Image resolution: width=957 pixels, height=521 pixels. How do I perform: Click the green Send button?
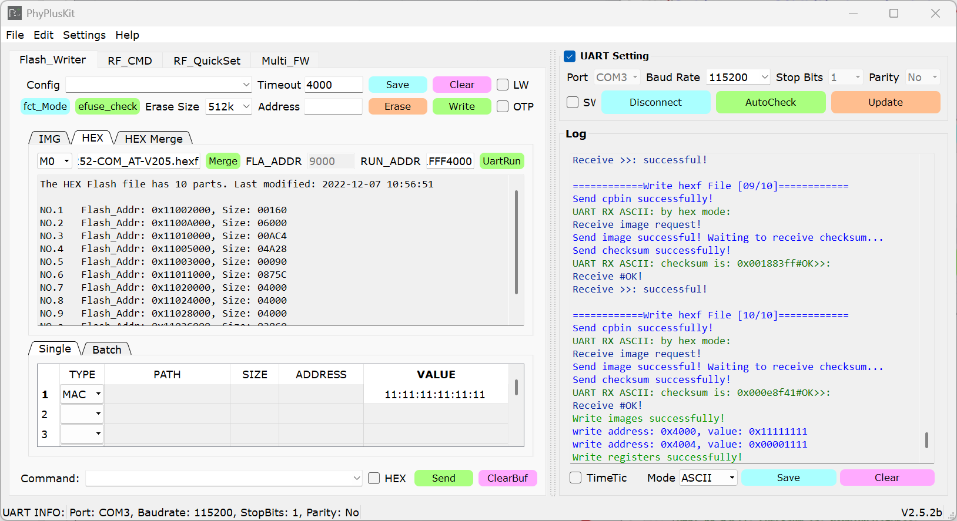pyautogui.click(x=444, y=478)
